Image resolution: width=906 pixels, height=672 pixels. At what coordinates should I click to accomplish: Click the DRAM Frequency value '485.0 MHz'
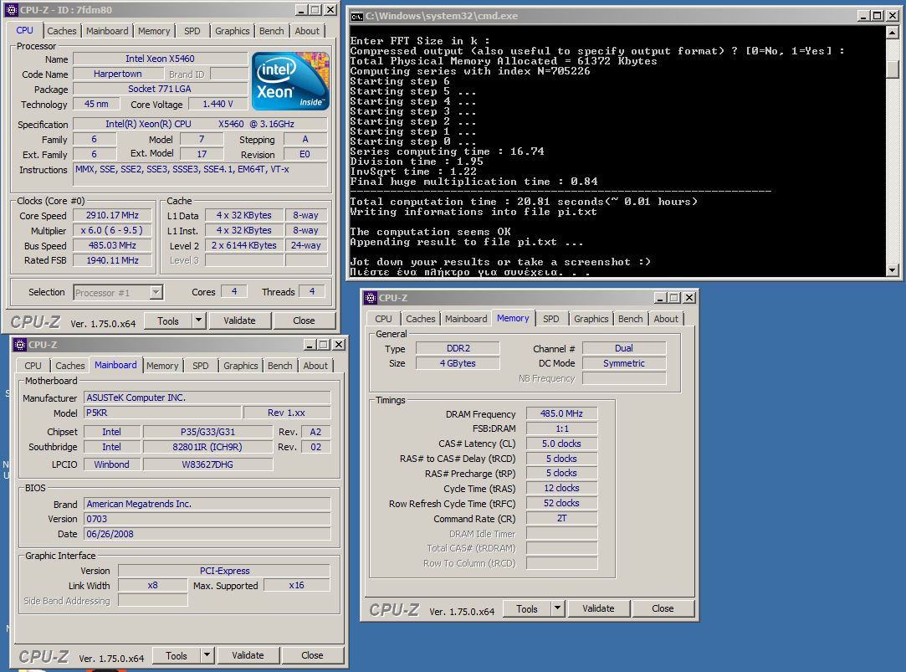(x=561, y=413)
